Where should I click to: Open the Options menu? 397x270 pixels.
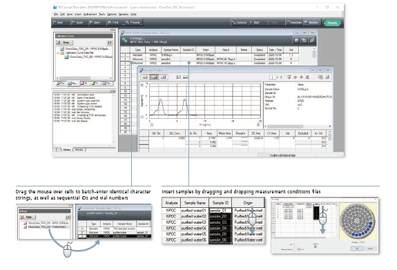[112, 15]
